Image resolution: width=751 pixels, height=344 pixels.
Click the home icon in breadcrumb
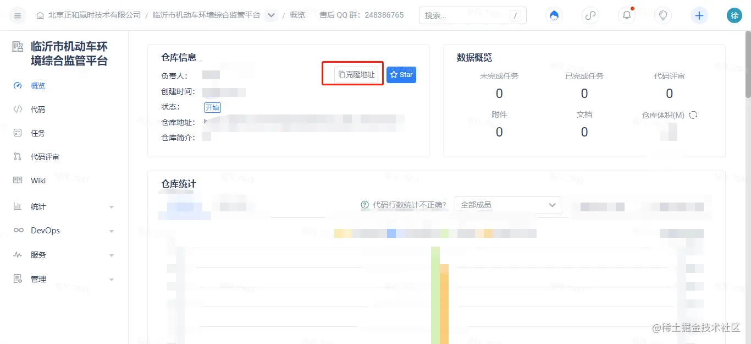tap(40, 15)
